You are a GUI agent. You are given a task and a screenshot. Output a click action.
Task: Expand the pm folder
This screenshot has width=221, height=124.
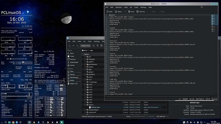coord(85,57)
